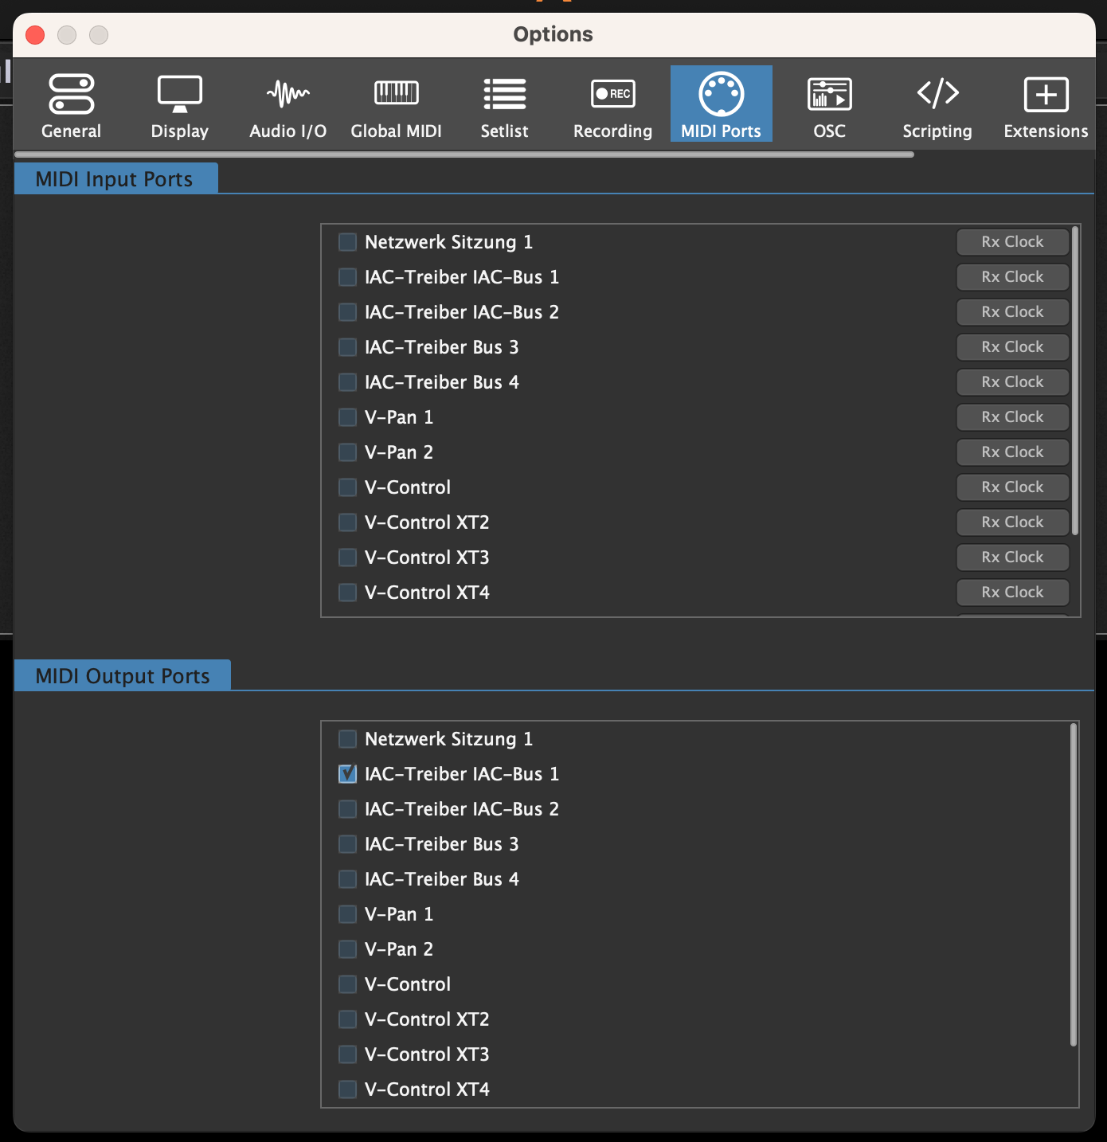Enable IAC-Treiber Bus 3 input port

pos(347,347)
